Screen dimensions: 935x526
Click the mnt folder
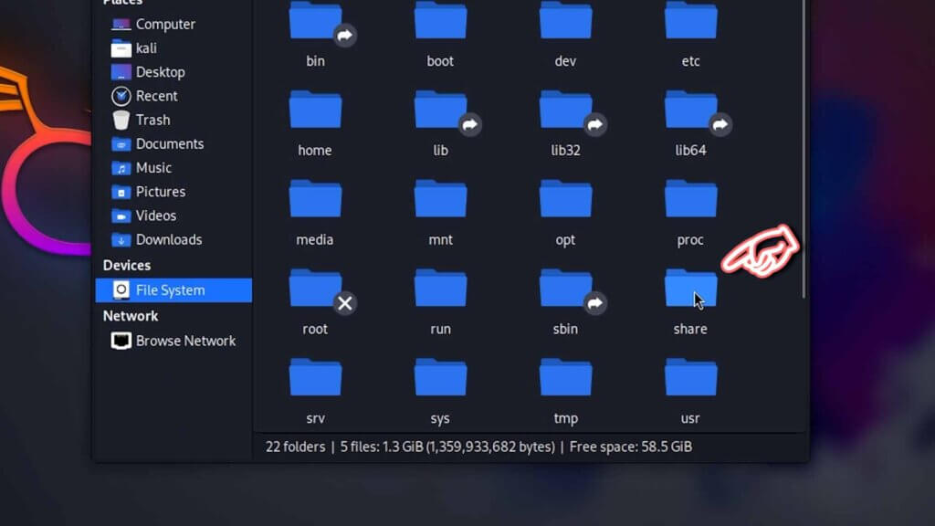[440, 198]
